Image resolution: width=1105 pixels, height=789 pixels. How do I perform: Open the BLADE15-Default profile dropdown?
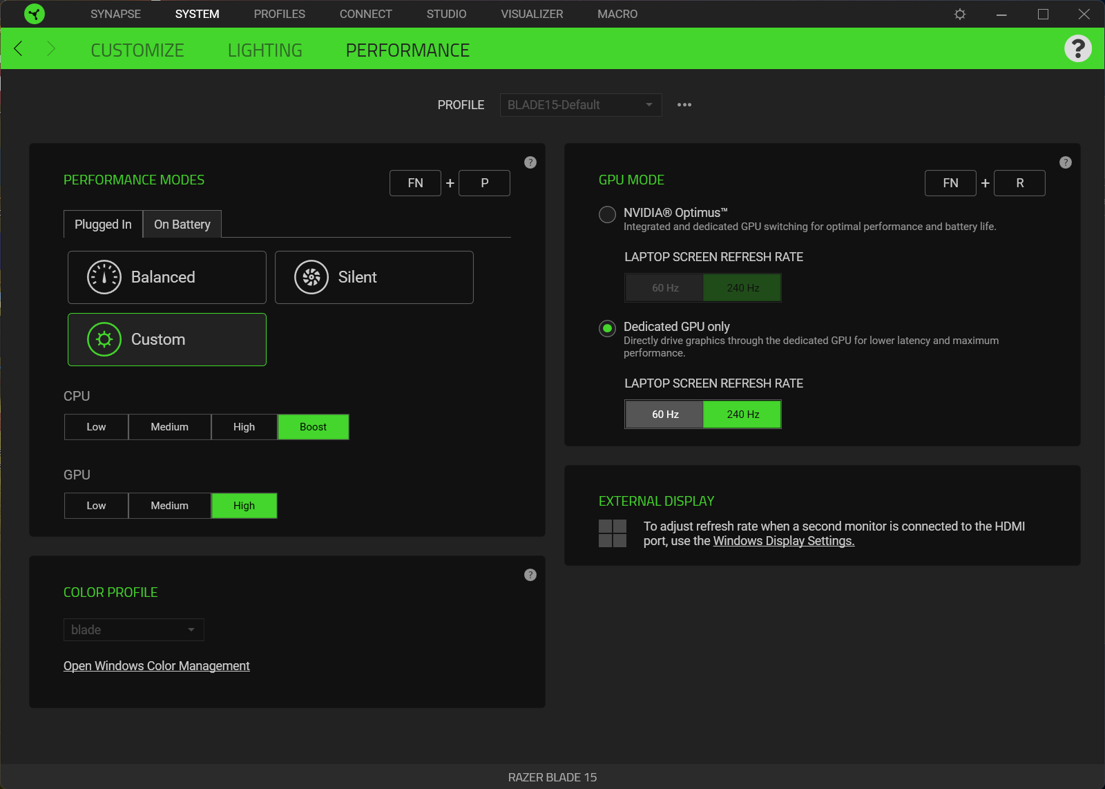point(581,105)
